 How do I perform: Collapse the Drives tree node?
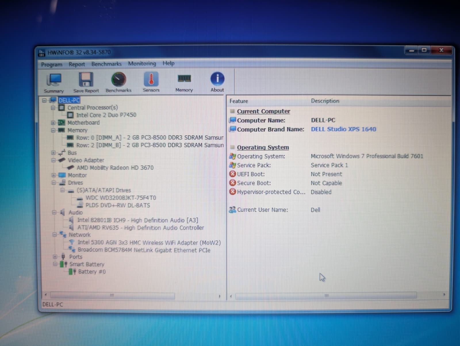point(54,183)
